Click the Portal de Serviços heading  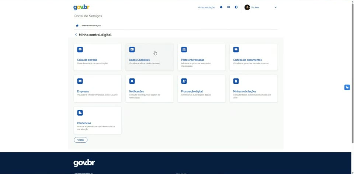coord(88,16)
